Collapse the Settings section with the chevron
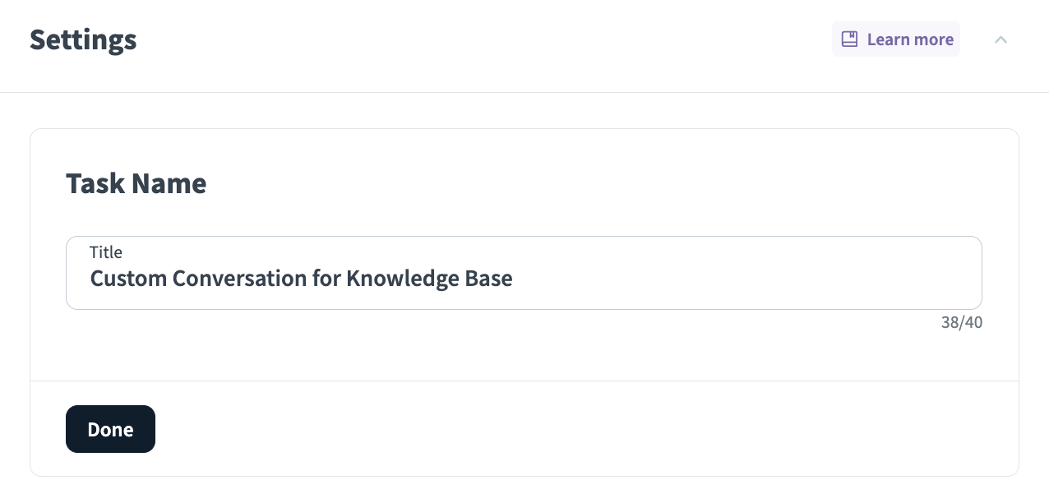 1000,39
